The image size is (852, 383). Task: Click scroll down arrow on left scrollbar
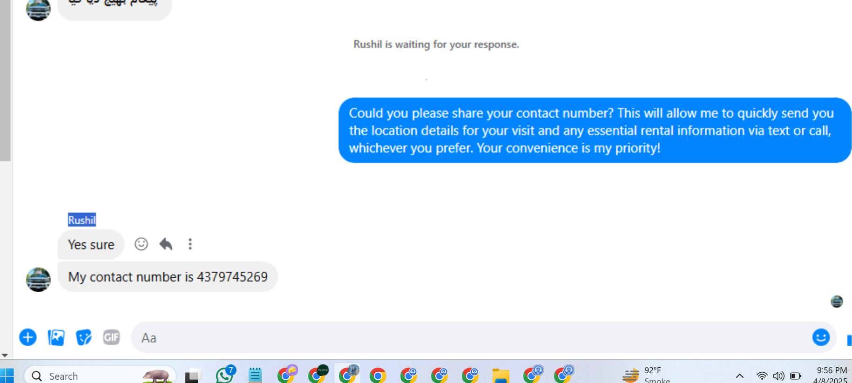point(5,355)
